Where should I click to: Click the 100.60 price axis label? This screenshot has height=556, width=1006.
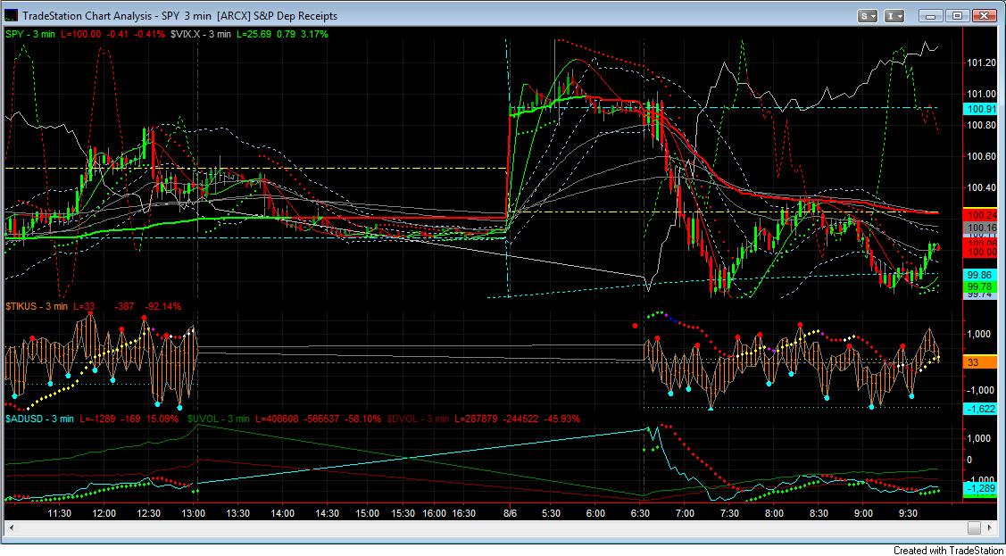point(980,156)
